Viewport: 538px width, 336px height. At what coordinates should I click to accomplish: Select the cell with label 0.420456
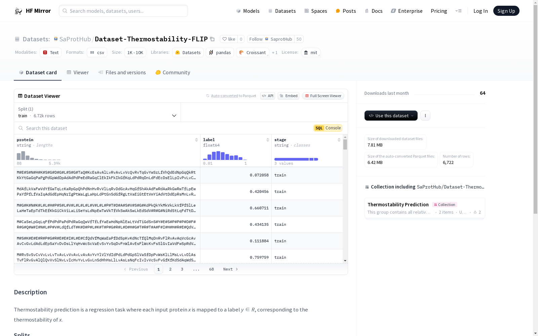coord(236,192)
